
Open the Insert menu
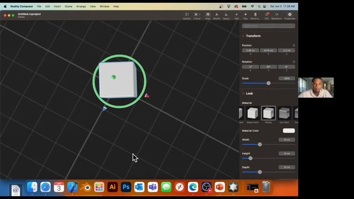click(58, 6)
